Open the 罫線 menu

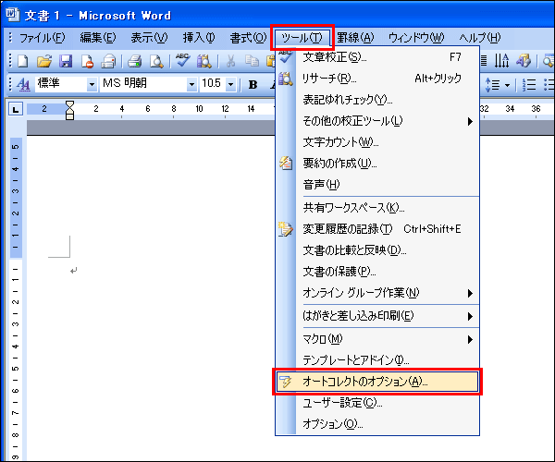[355, 38]
